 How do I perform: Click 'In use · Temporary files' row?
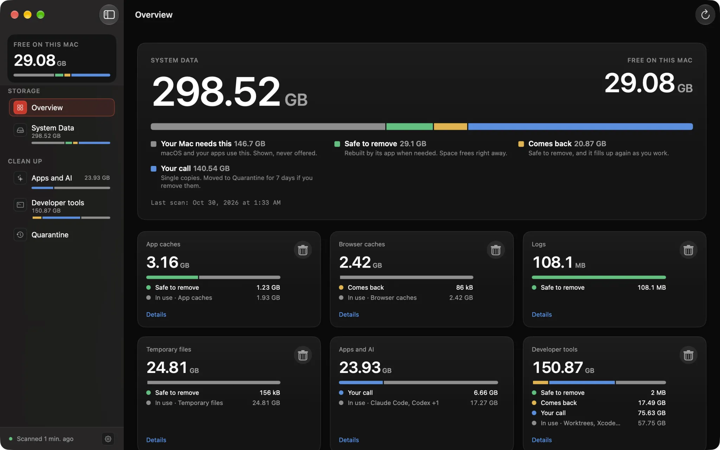coord(213,403)
